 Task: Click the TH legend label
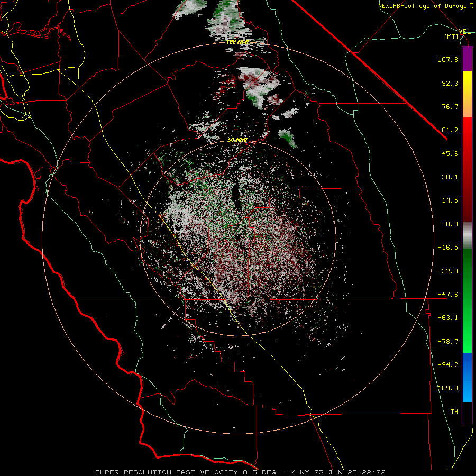click(x=454, y=411)
